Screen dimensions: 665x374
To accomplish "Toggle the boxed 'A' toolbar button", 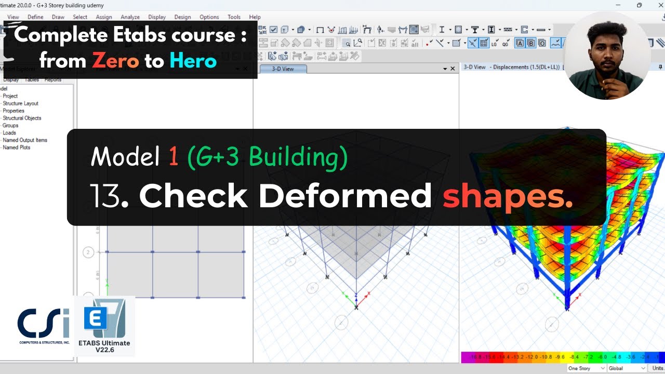I will 520,43.
